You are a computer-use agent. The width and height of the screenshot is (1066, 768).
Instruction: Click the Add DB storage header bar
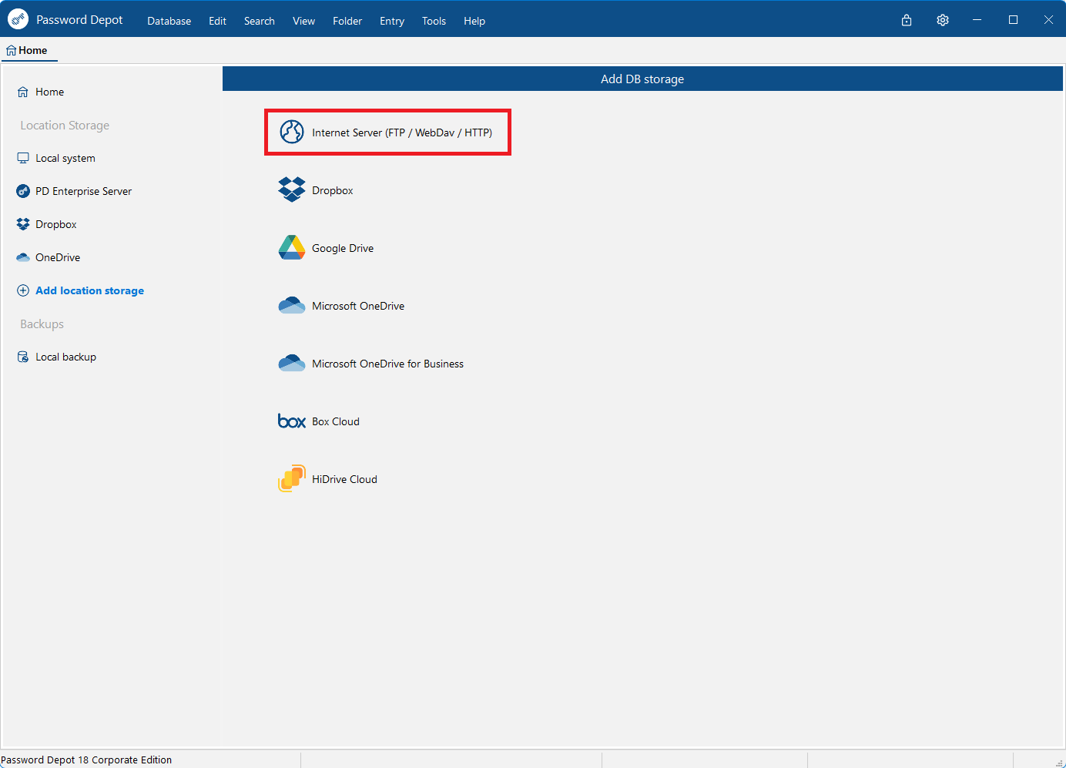pyautogui.click(x=642, y=79)
